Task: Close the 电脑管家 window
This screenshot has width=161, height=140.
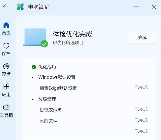Action: click(x=154, y=7)
